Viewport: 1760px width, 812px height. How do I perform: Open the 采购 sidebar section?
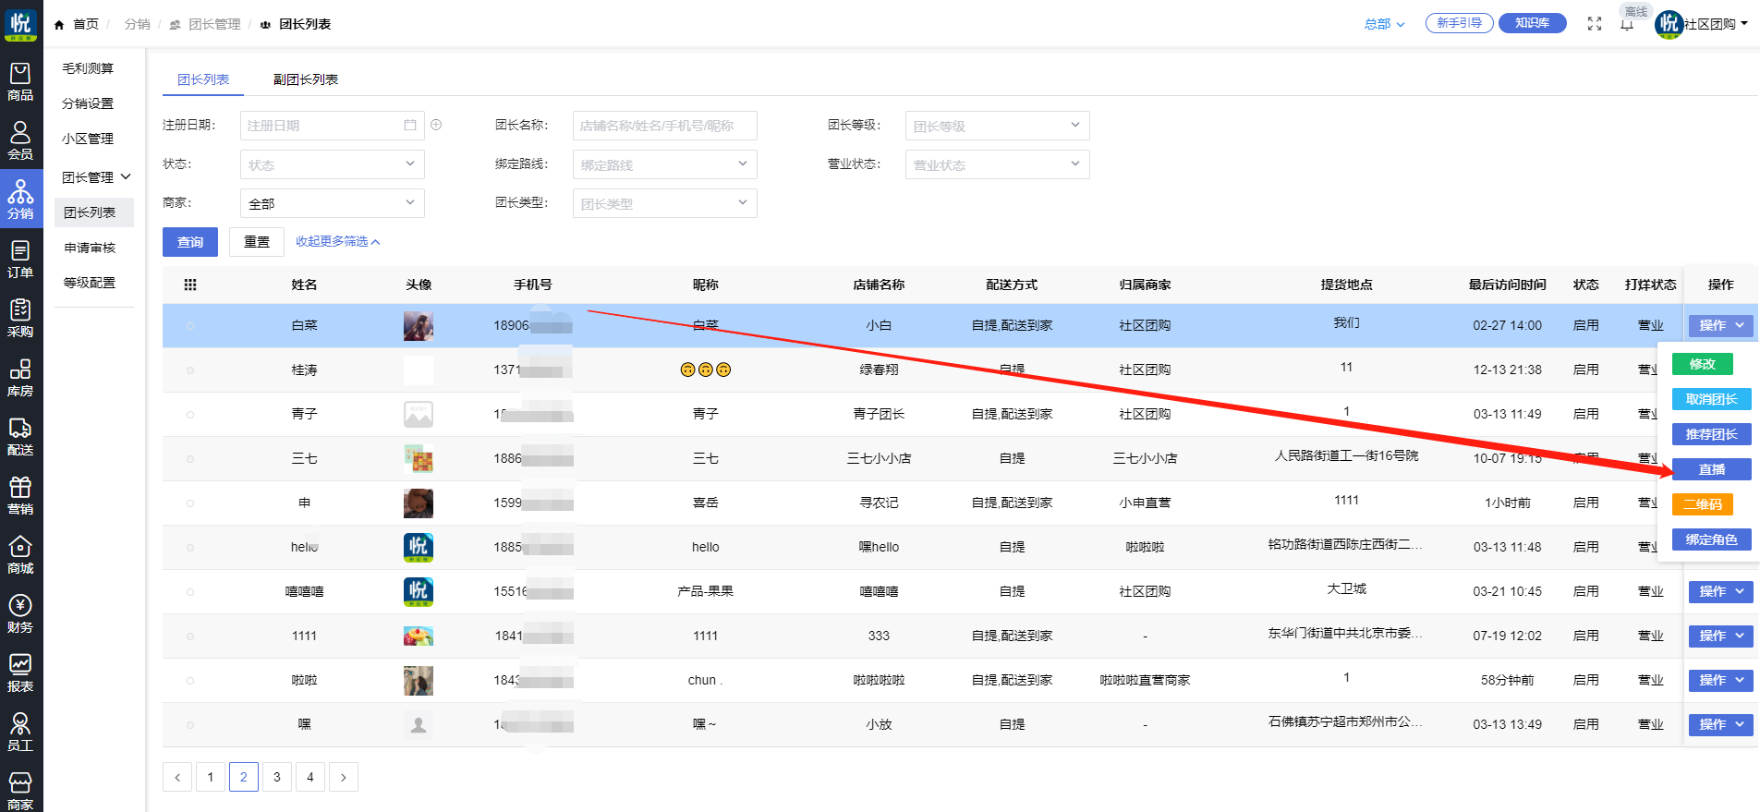(x=20, y=319)
